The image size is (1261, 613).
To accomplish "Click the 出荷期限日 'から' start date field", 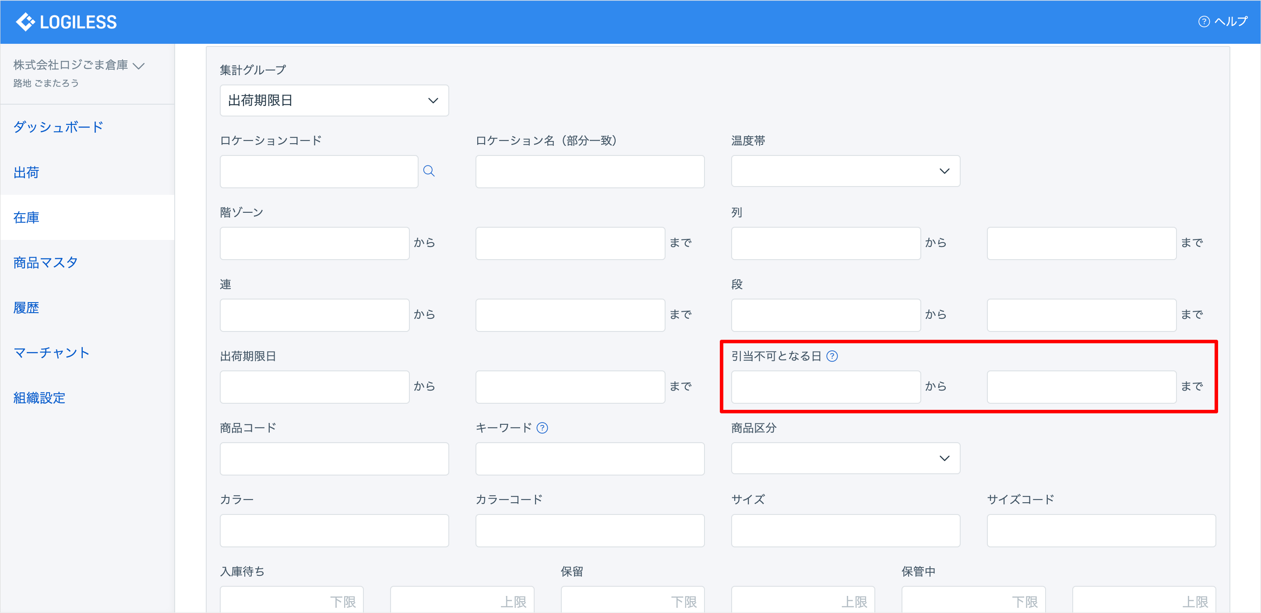I will coord(315,387).
